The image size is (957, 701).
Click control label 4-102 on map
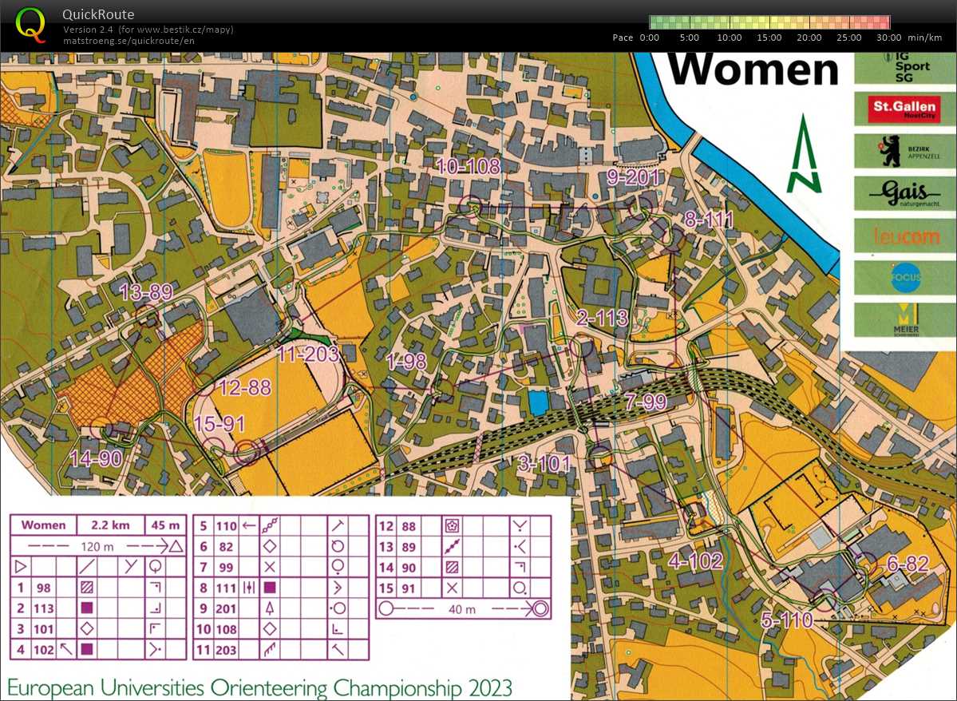pos(696,559)
